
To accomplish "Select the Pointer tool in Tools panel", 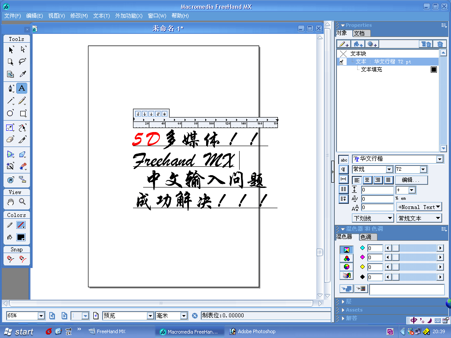I will pyautogui.click(x=11, y=49).
